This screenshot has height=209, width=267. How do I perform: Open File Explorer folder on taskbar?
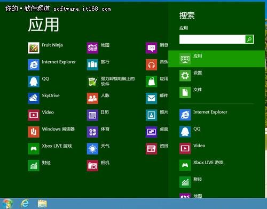coord(42,203)
